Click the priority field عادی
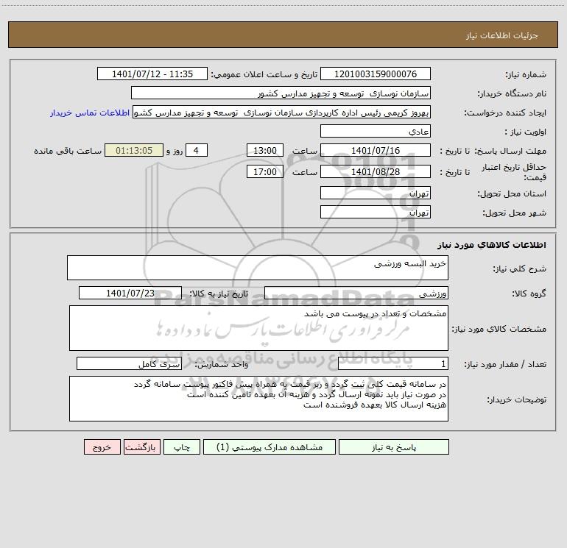The image size is (567, 548). tap(376, 131)
